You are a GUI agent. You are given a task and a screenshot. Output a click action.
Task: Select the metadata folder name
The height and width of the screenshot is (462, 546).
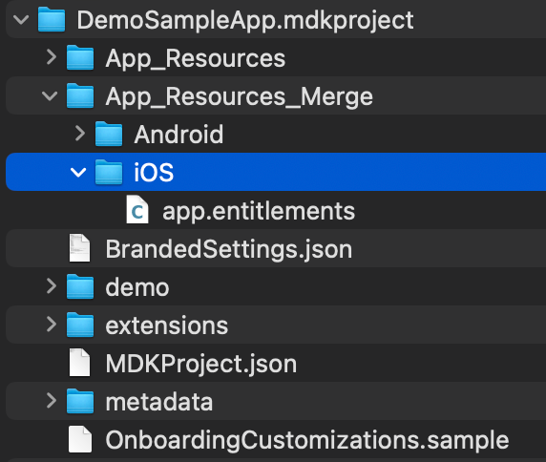[x=159, y=402]
